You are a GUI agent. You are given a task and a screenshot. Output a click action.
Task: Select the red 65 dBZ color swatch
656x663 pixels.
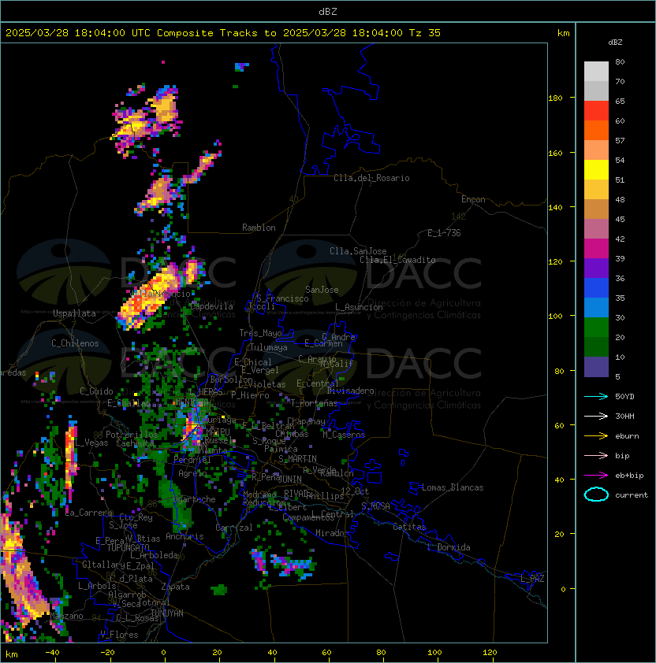pos(596,111)
